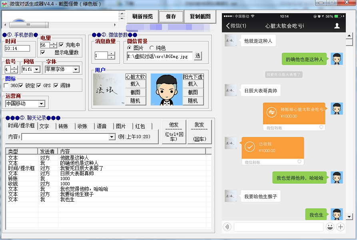357x240 pixels.
Task: Click the small up arrow spinner at top panel
Action: pos(122,14)
